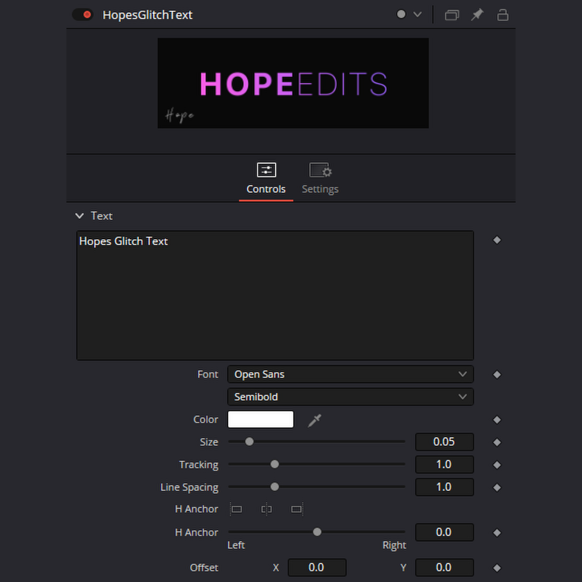The image size is (582, 582).
Task: Set H Anchor to center alignment
Action: pos(267,509)
